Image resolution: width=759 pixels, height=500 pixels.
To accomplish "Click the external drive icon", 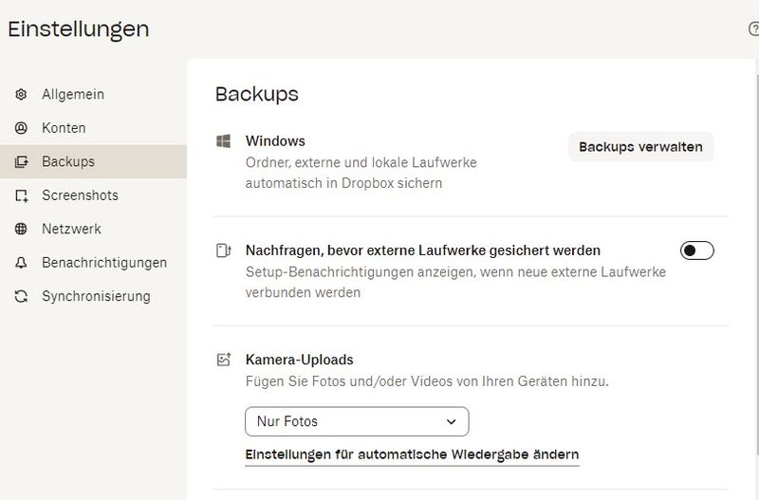I will [224, 251].
